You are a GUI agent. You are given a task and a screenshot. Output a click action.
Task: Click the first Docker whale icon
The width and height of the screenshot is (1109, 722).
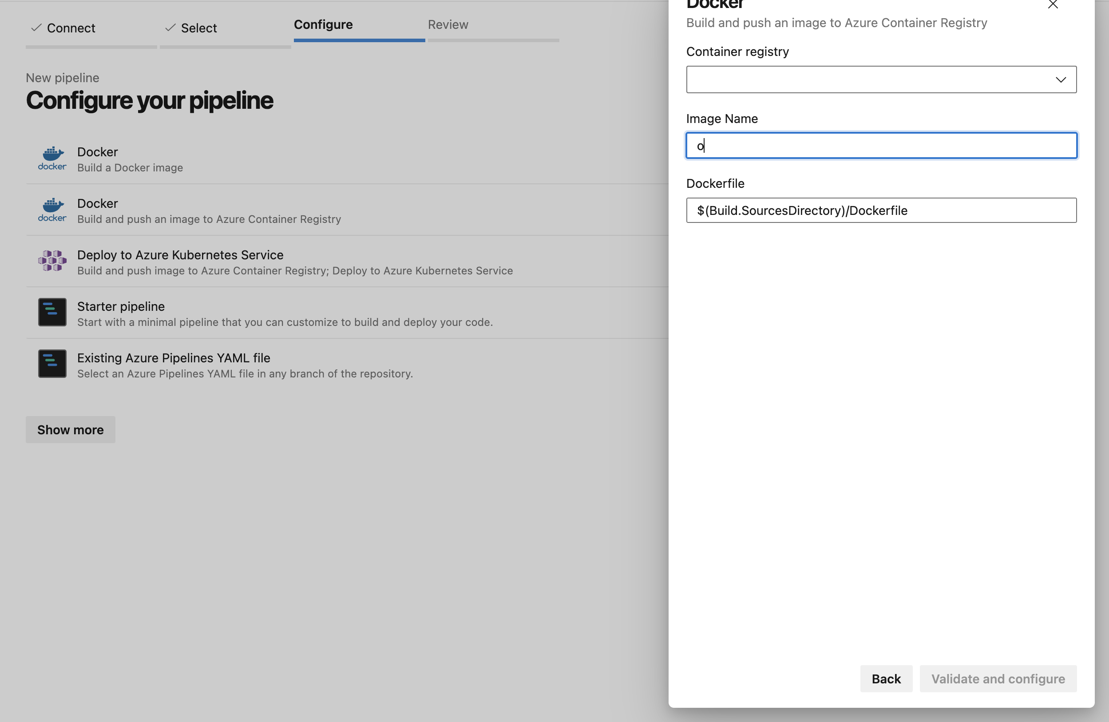click(52, 159)
